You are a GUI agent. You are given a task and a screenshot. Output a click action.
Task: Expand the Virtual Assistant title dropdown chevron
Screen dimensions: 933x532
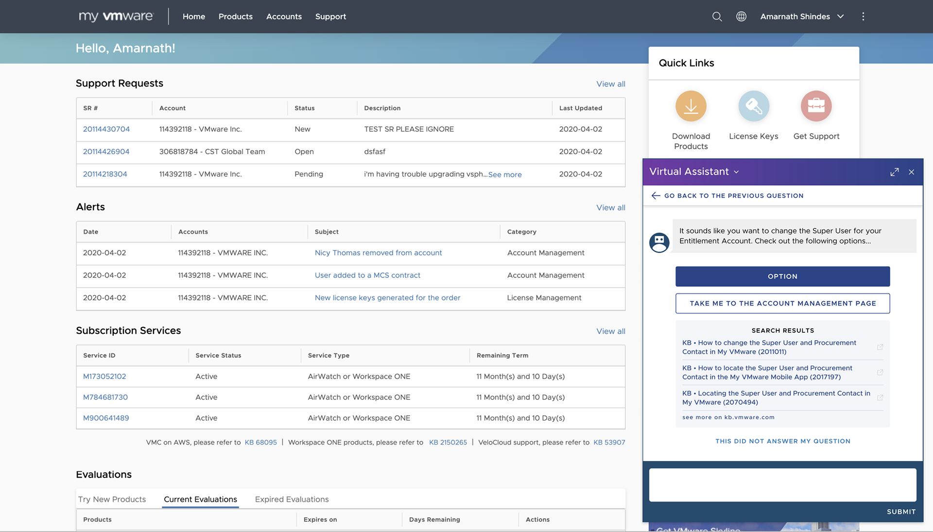(736, 172)
